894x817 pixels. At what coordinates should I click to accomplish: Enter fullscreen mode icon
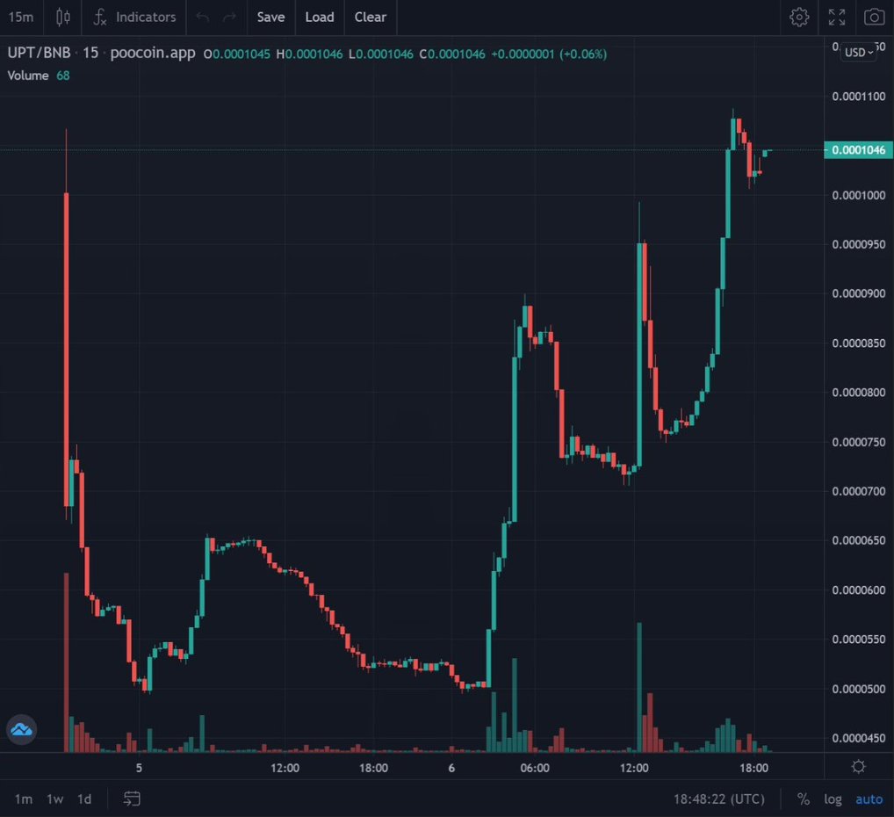point(836,17)
